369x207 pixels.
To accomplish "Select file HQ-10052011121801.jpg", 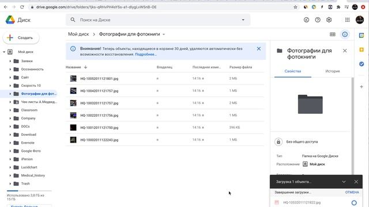I will point(165,79).
